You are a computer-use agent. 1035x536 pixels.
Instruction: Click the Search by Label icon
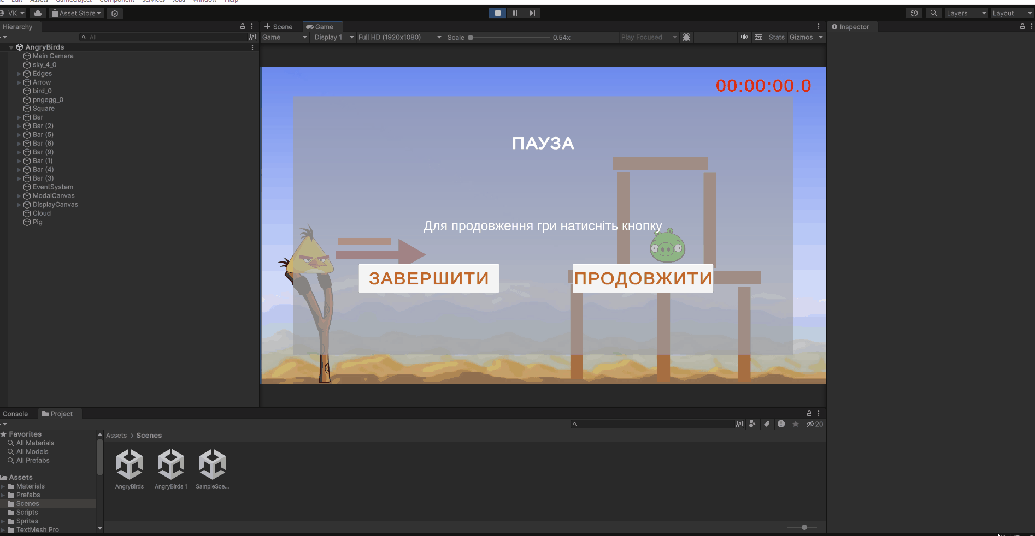pyautogui.click(x=767, y=424)
